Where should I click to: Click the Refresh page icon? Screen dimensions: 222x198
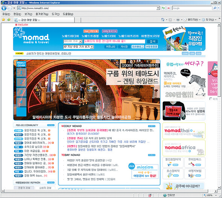click(163, 8)
